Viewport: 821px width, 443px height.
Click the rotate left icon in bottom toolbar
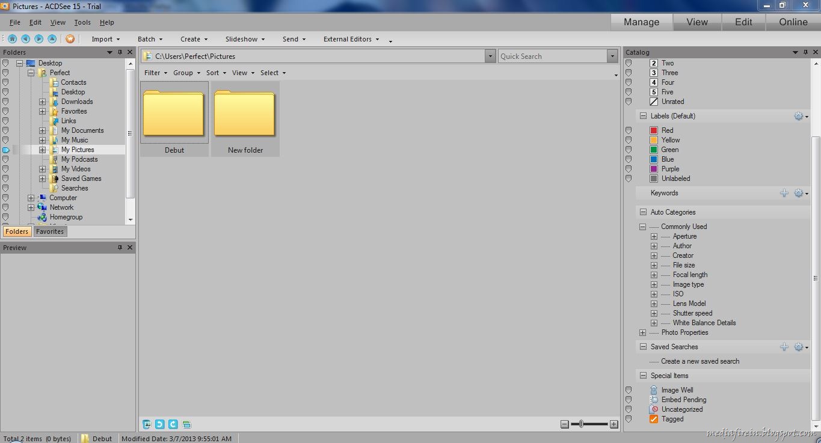point(160,424)
